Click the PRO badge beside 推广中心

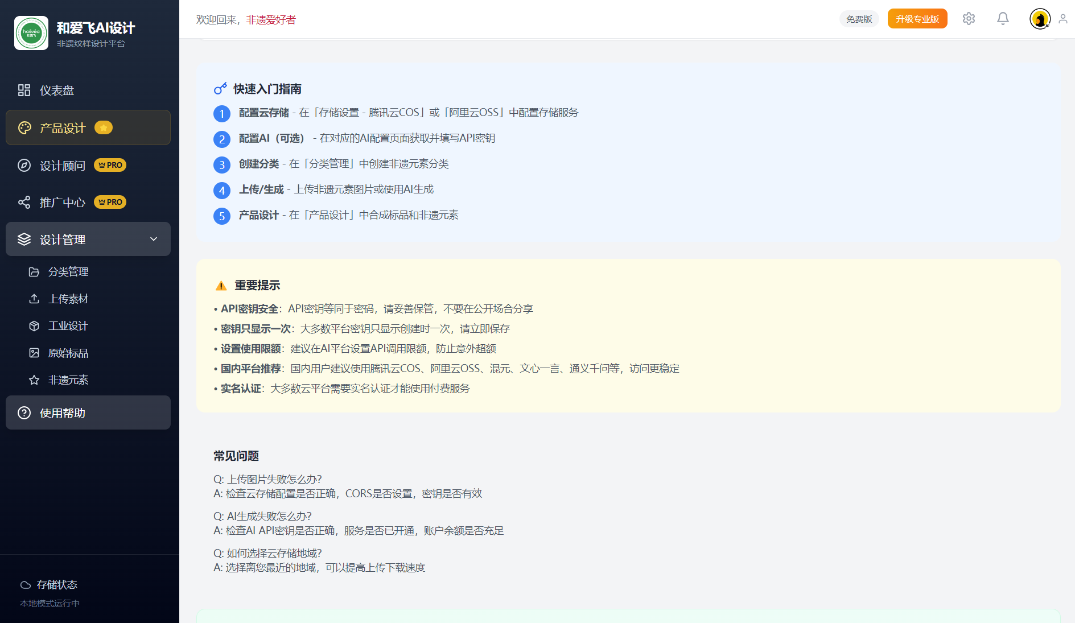click(x=110, y=202)
